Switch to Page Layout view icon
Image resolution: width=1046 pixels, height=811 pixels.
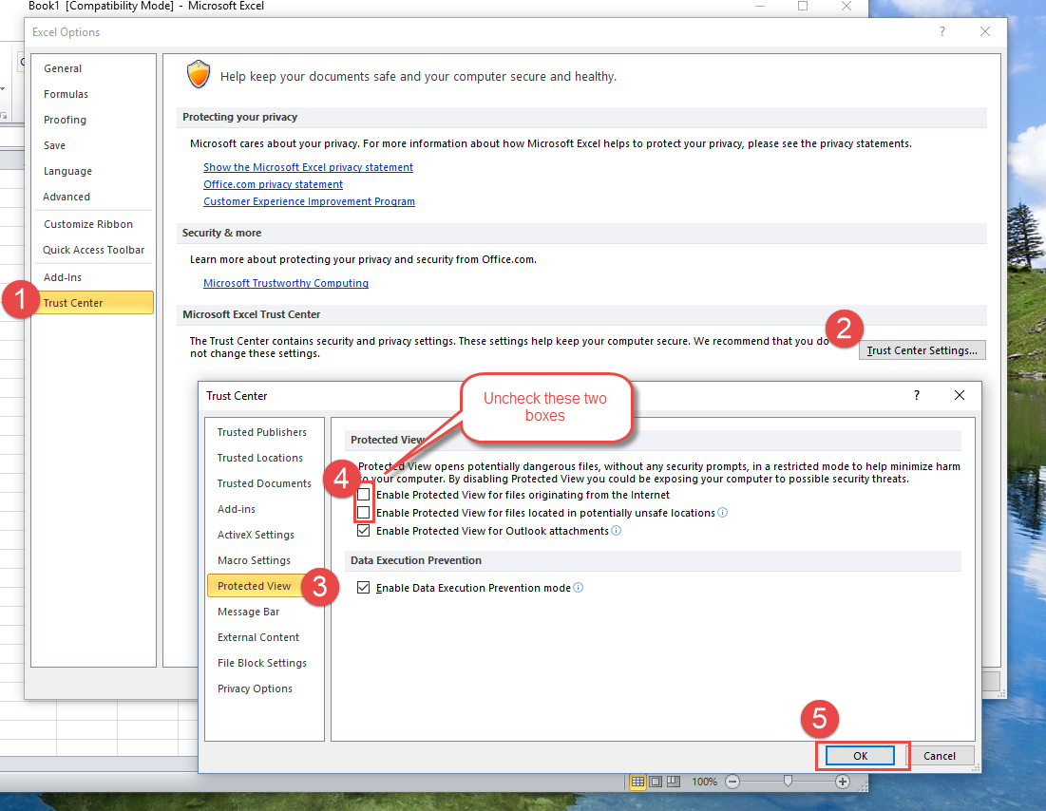(x=656, y=782)
